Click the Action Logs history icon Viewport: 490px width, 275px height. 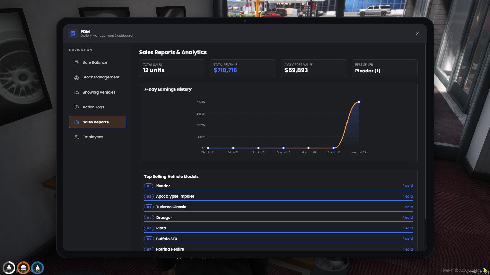[76, 107]
